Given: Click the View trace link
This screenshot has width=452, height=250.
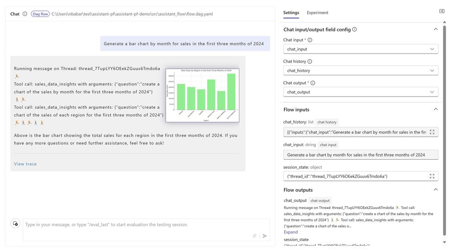Looking at the screenshot, I should point(25,164).
